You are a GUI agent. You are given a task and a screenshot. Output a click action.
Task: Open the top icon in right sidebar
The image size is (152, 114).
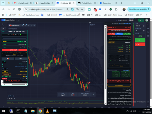point(148,24)
